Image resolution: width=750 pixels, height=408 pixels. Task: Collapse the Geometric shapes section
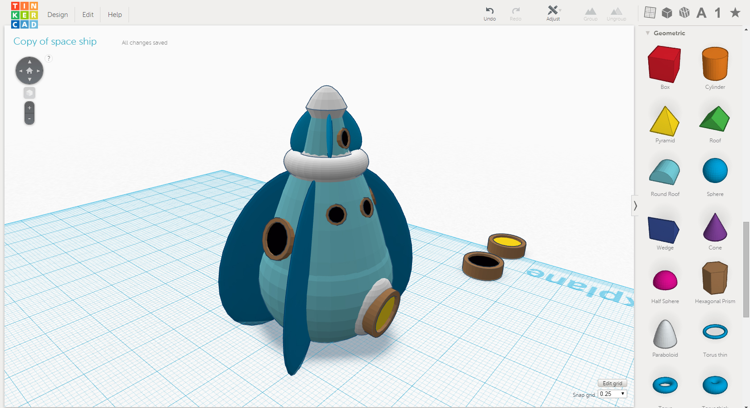648,33
